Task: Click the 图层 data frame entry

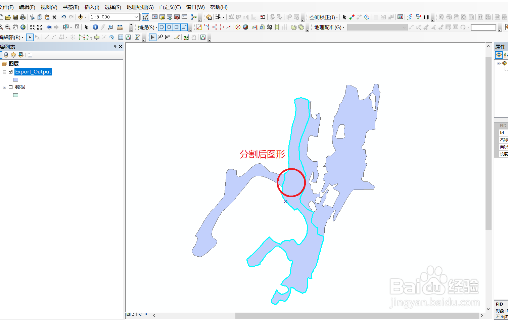Action: [14, 63]
